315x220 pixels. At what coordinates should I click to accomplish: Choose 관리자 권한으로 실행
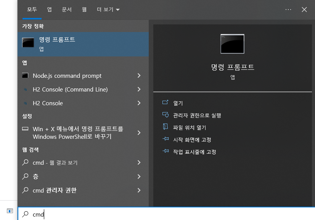197,115
